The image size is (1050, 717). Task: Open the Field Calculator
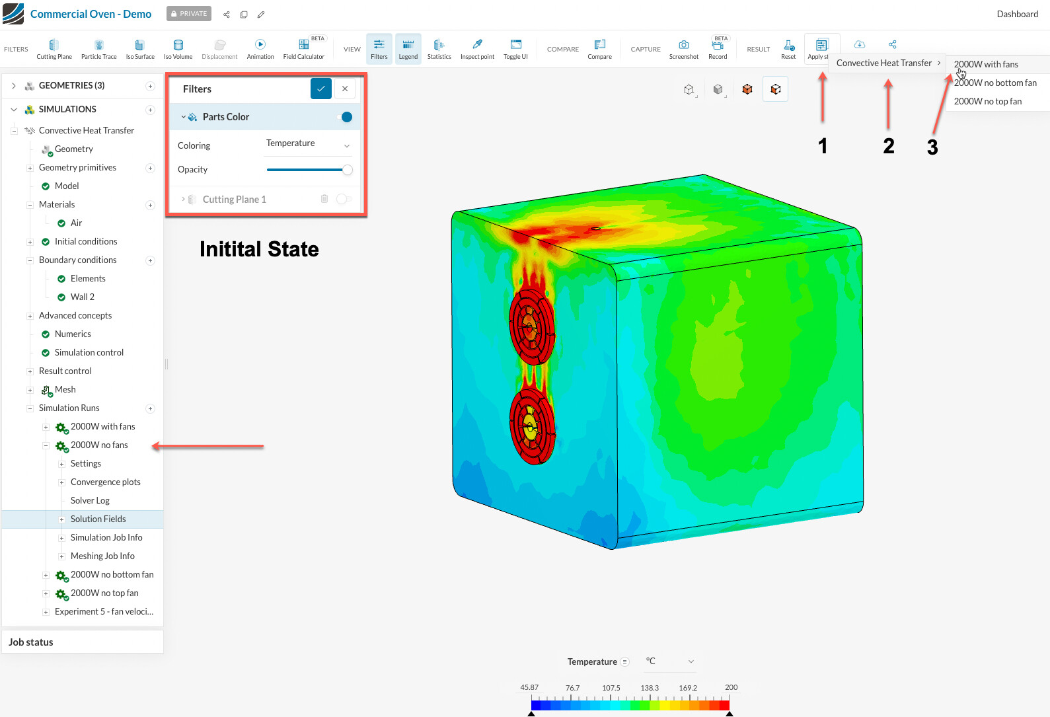(x=304, y=49)
